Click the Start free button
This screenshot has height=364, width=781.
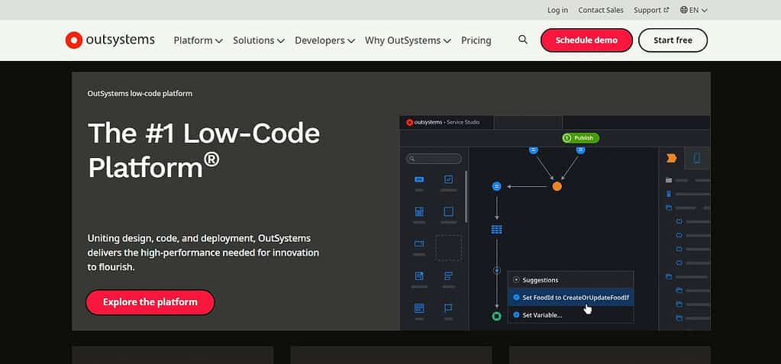point(673,40)
